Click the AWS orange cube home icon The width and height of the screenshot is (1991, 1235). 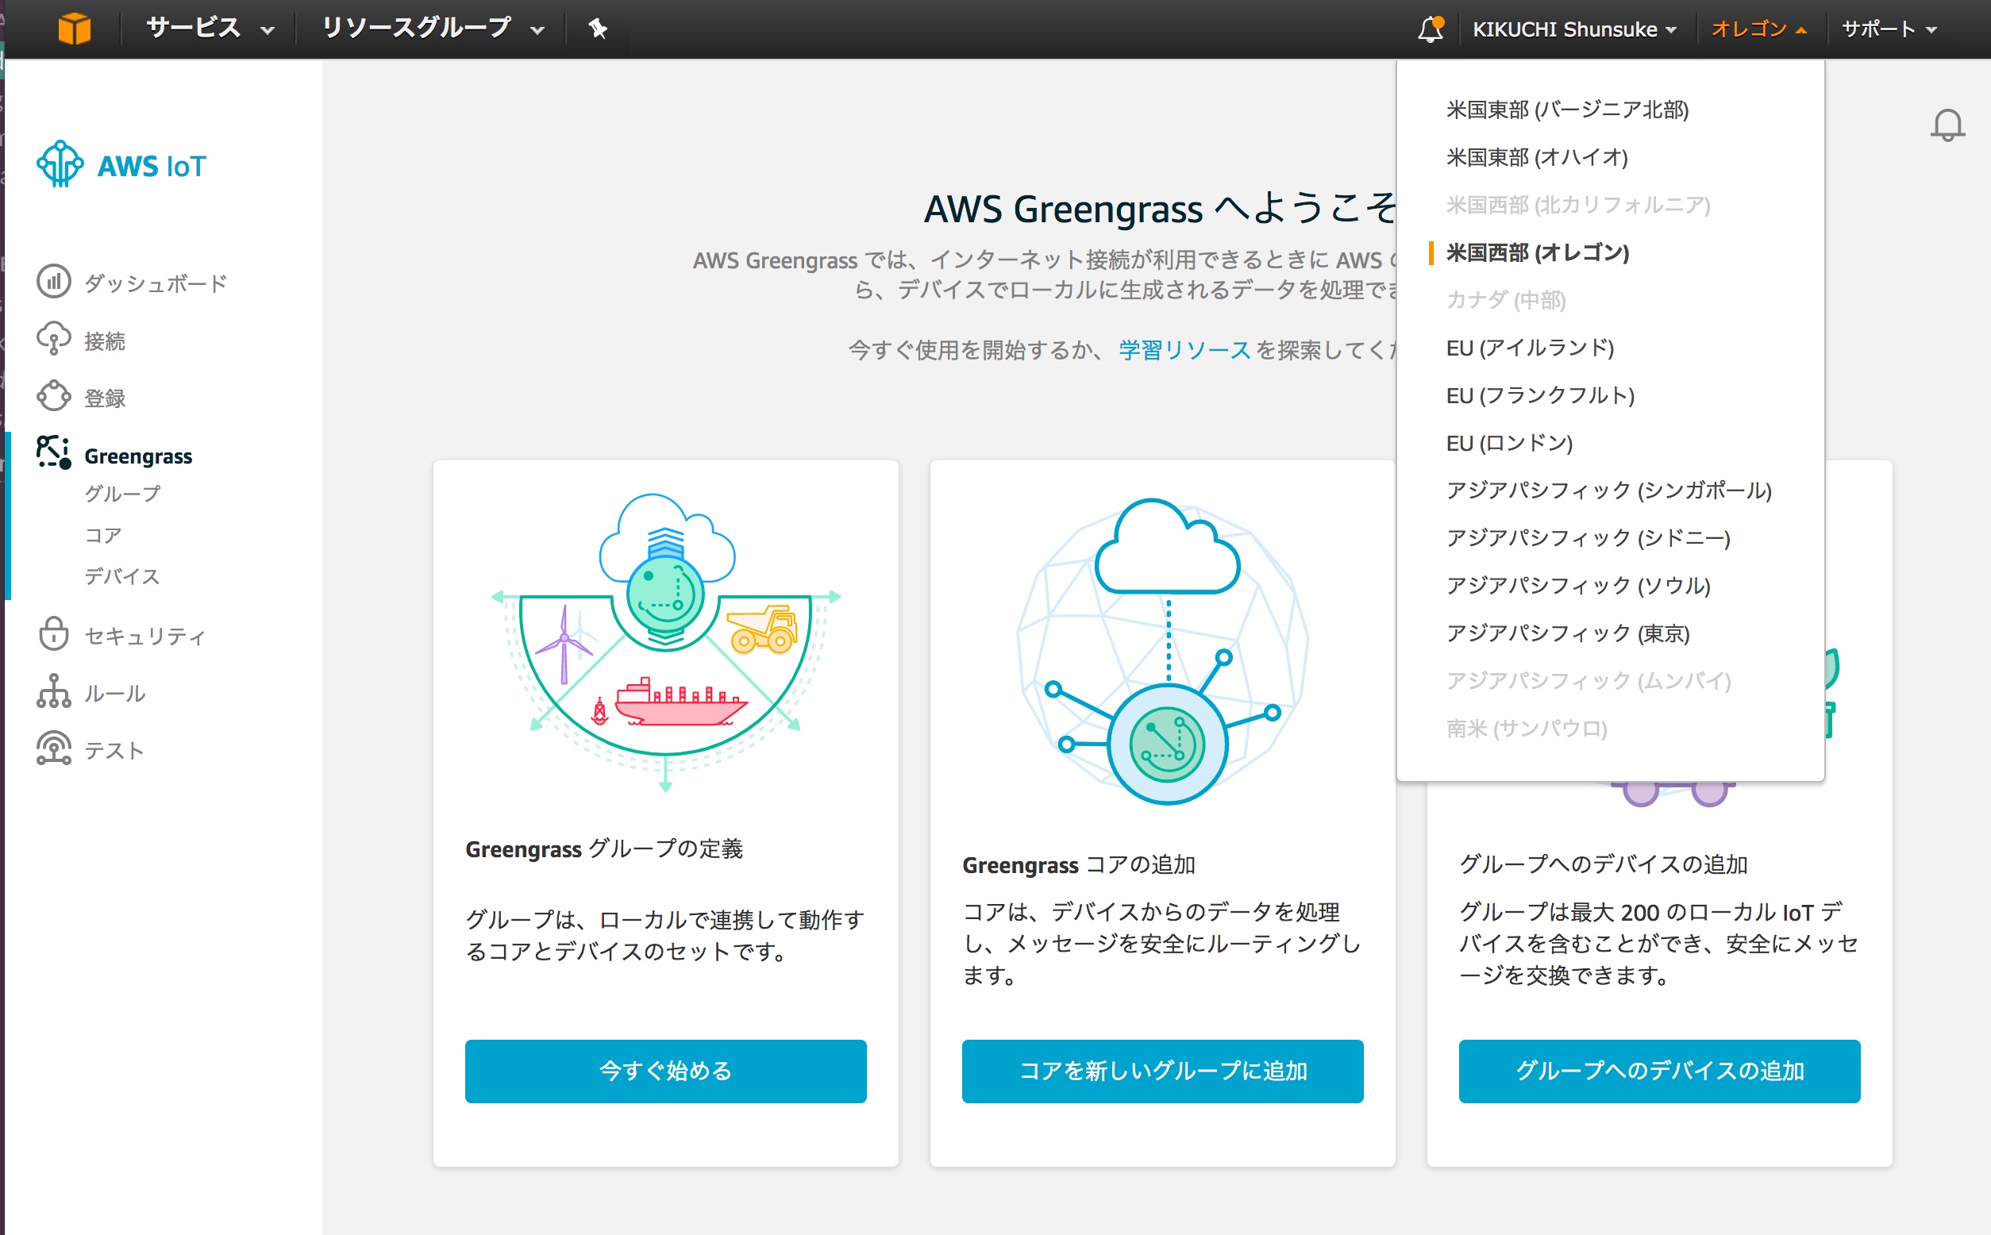(x=75, y=29)
